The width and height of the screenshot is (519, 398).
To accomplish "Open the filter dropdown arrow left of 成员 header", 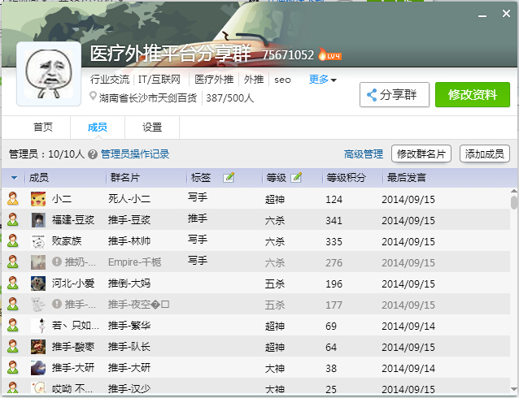I will pyautogui.click(x=14, y=178).
